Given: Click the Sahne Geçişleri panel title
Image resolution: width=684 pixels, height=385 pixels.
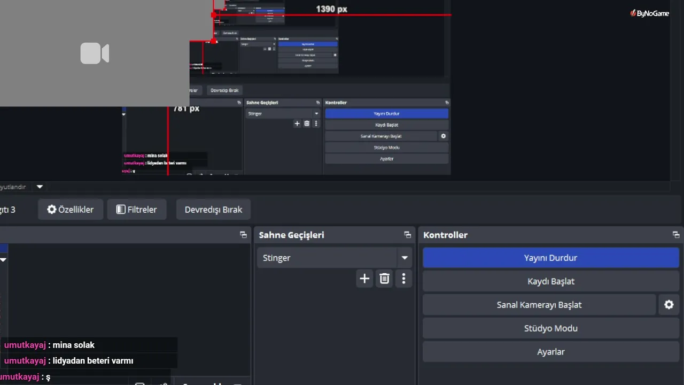Looking at the screenshot, I should coord(291,235).
